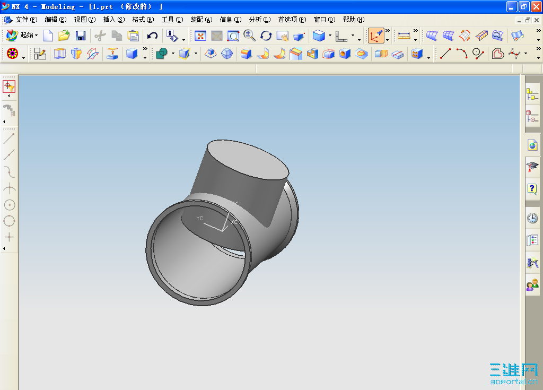Open the Sketch tool icon

(x=40, y=54)
